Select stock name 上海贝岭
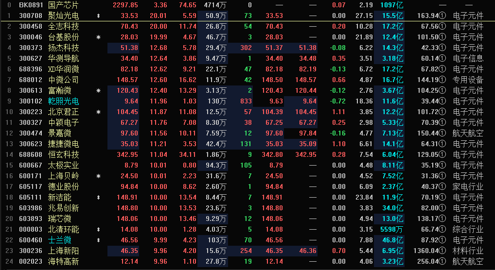This screenshot has width=495, height=270. (63, 176)
